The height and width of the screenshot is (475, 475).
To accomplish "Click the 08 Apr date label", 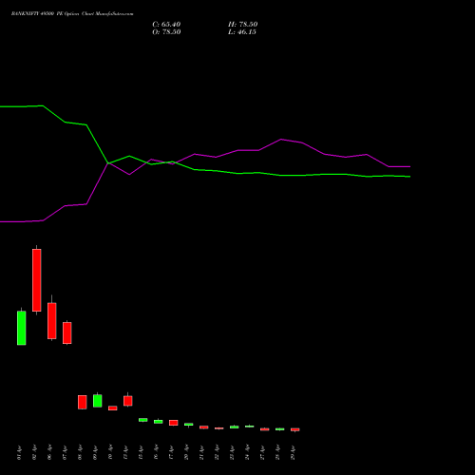I will click(x=80, y=452).
